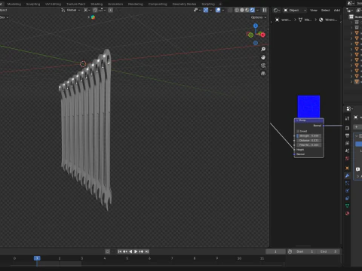The image size is (362, 271).
Task: Toggle X-ray mode in viewport header
Action: point(230,10)
